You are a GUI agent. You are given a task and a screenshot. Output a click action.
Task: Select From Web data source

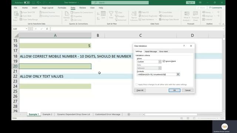pyautogui.click(x=26, y=16)
